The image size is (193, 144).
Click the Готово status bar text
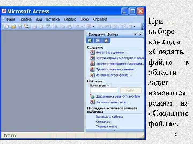10,135
